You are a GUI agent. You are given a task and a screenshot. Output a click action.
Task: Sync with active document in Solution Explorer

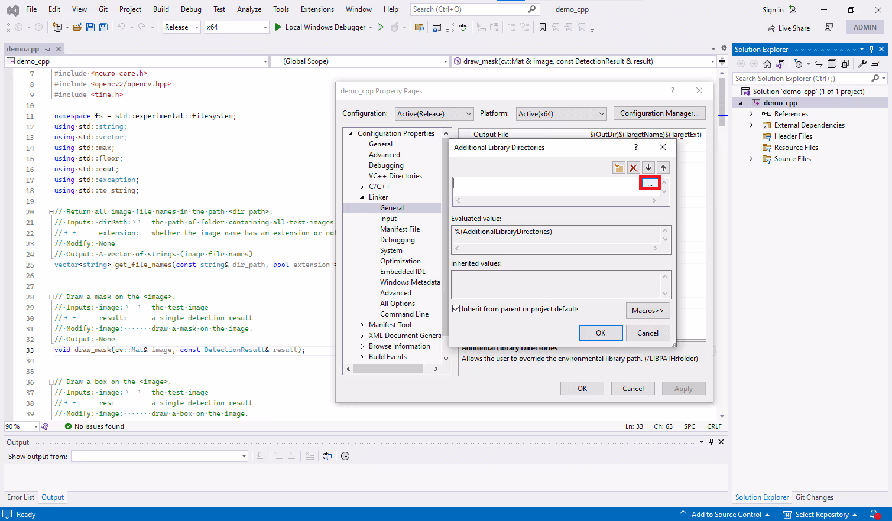coord(819,64)
